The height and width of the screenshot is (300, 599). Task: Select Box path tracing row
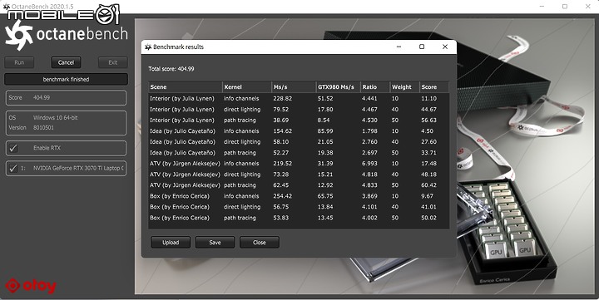[x=299, y=218]
